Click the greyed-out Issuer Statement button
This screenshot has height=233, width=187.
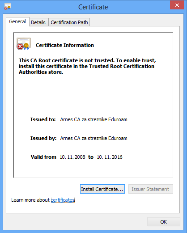click(151, 189)
